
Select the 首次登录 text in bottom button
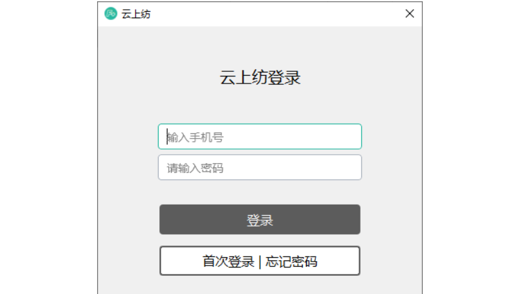tap(228, 262)
